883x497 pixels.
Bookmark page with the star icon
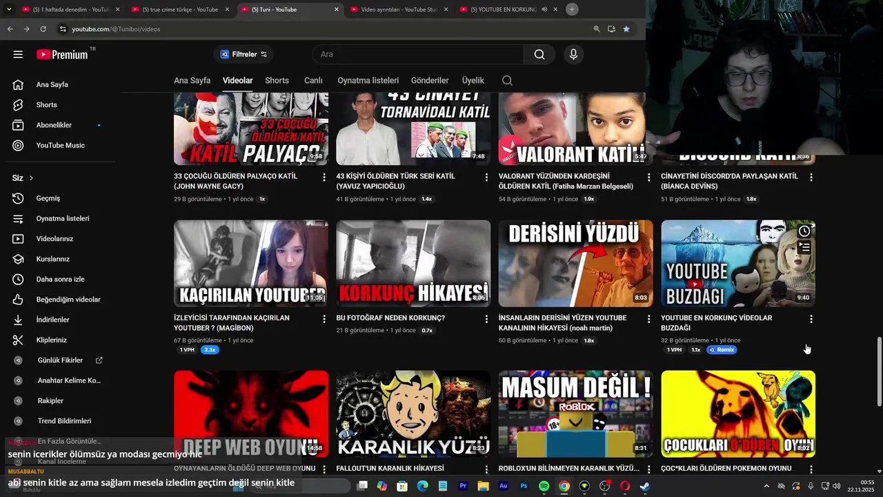click(x=626, y=29)
